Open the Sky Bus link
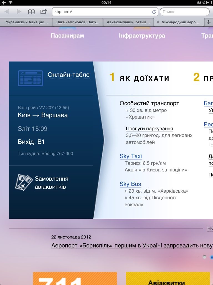 (x=130, y=184)
